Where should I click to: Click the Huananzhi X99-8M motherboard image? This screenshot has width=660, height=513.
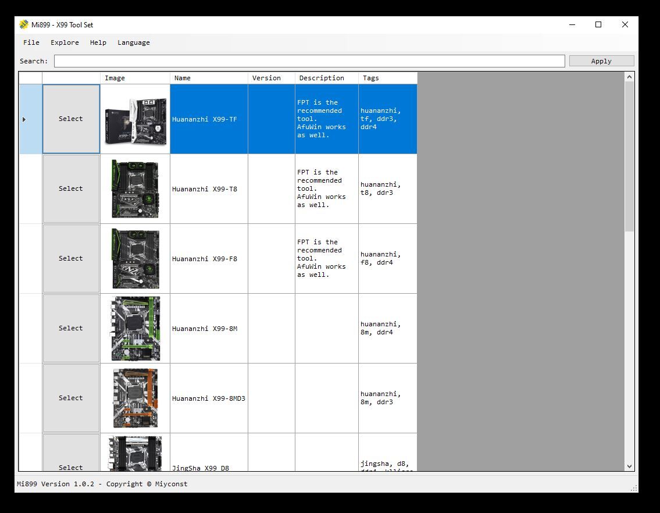click(x=135, y=329)
